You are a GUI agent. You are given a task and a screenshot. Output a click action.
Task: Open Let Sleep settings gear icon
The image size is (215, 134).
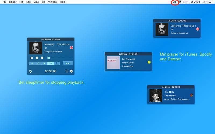71,71
